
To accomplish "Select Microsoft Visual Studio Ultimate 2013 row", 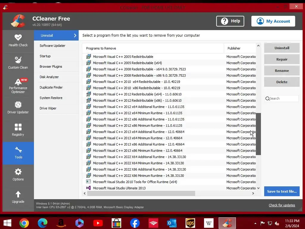I will tap(169, 188).
